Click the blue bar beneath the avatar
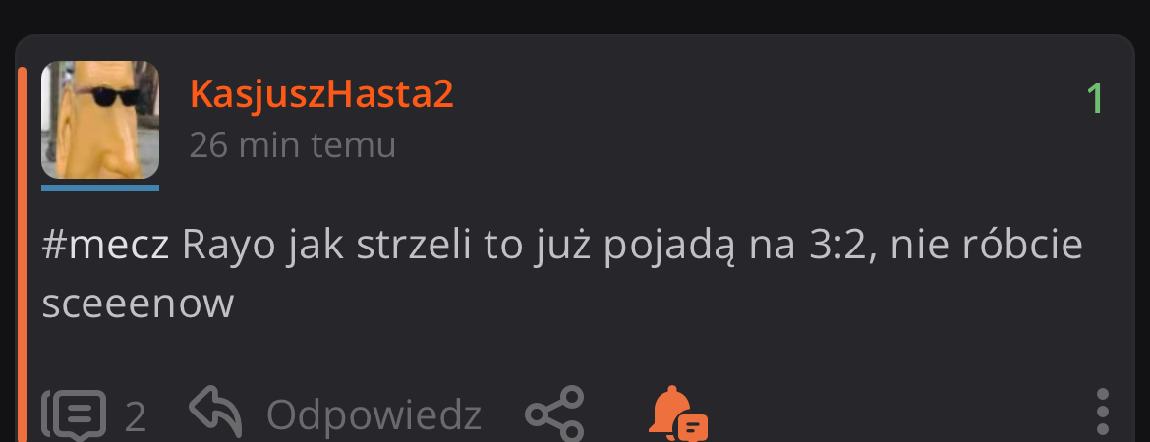This screenshot has width=1150, height=442. tap(99, 188)
